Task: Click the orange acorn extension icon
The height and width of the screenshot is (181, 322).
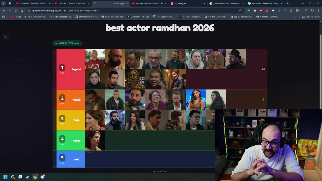Action: click(x=291, y=11)
